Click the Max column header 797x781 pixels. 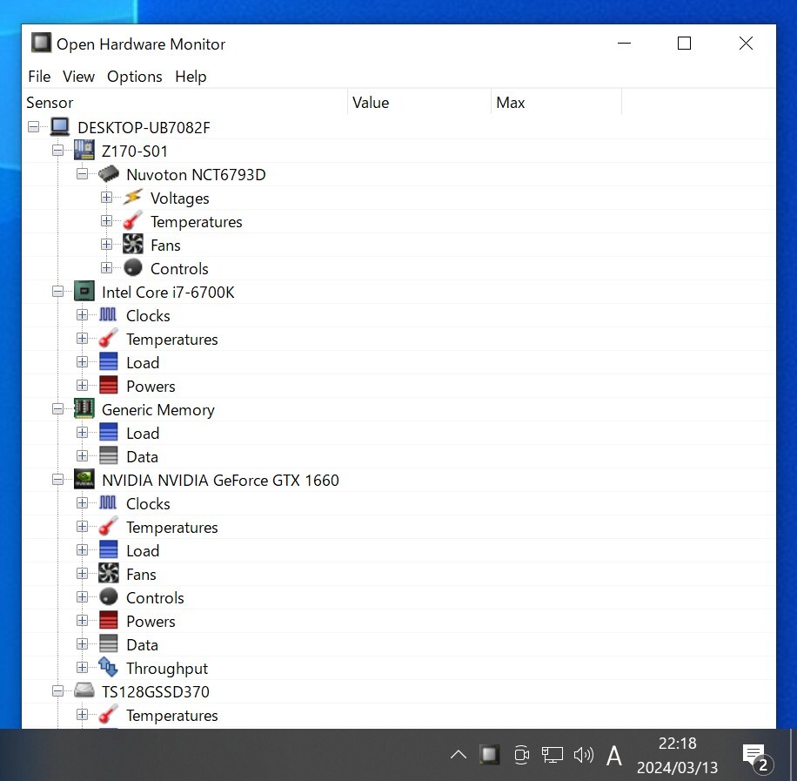pyautogui.click(x=556, y=102)
